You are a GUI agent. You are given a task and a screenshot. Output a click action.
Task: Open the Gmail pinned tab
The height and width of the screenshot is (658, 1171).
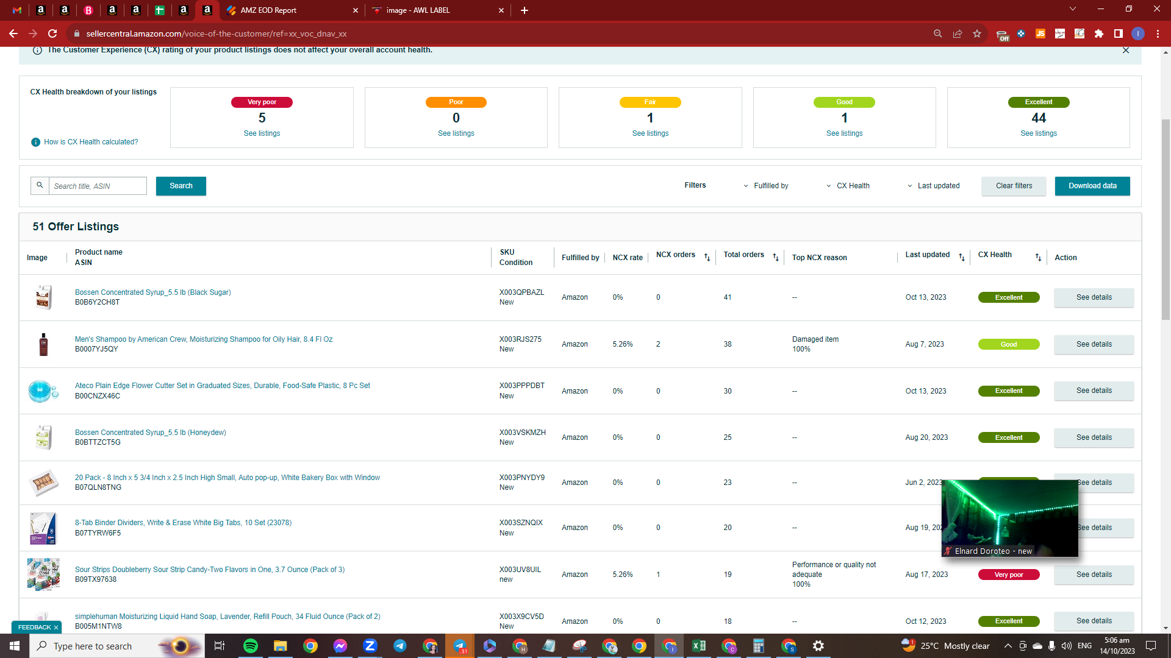[17, 10]
